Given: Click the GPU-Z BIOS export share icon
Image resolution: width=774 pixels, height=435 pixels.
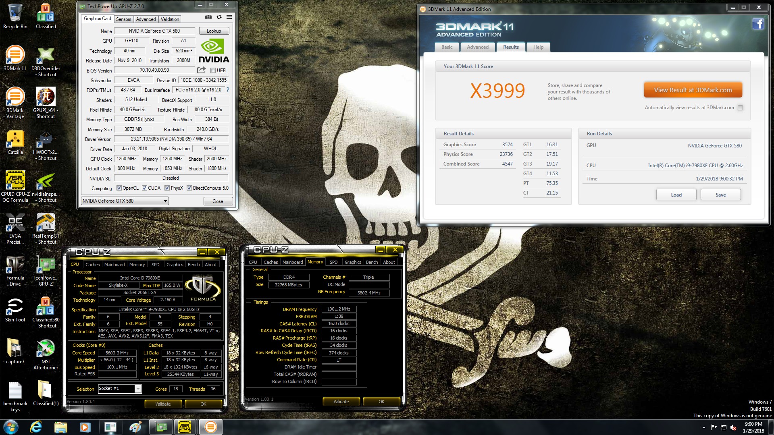Looking at the screenshot, I should tap(202, 70).
